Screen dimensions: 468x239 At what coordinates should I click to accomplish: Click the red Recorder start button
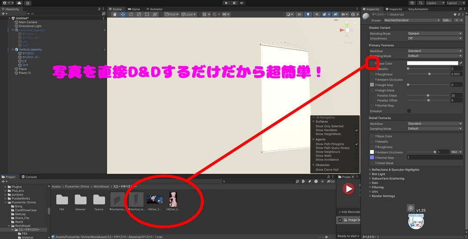(x=348, y=189)
